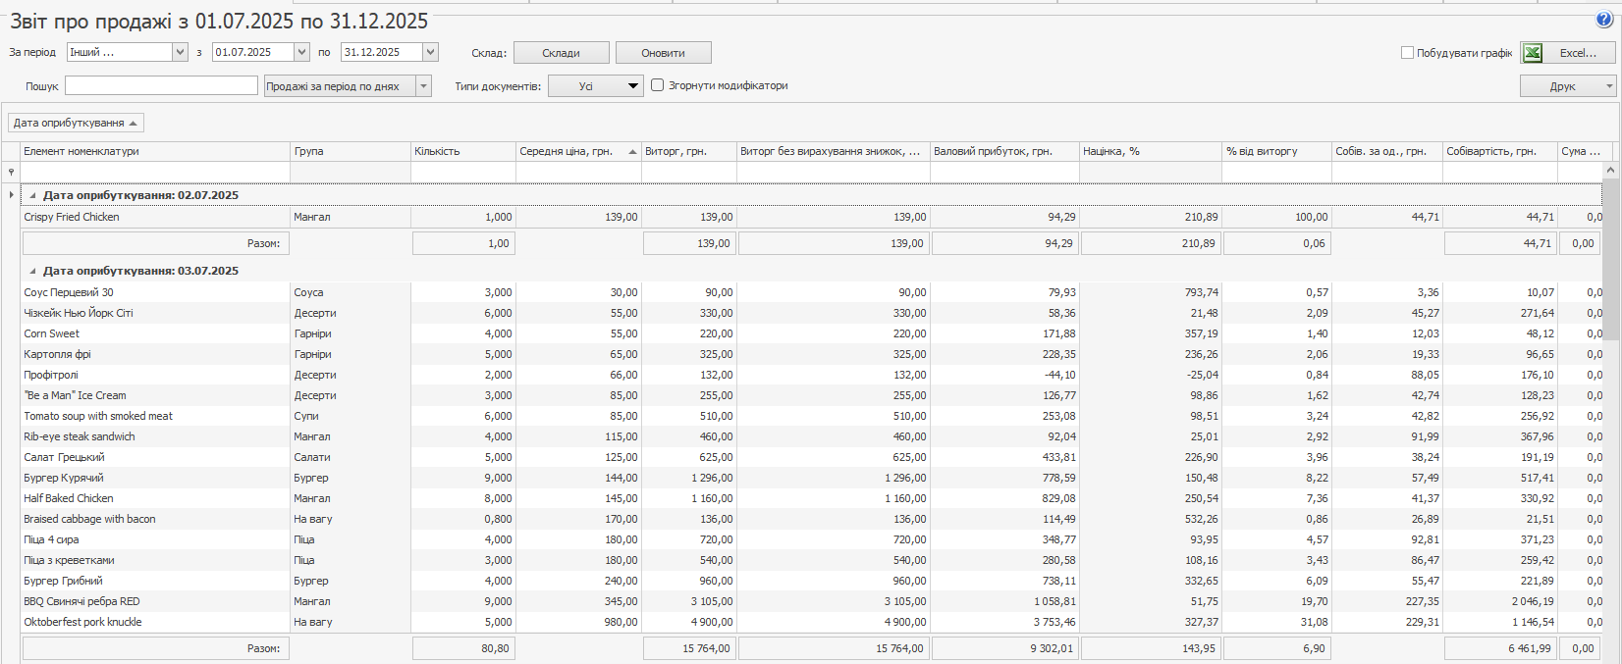Click the green Excel export icon

(1533, 53)
